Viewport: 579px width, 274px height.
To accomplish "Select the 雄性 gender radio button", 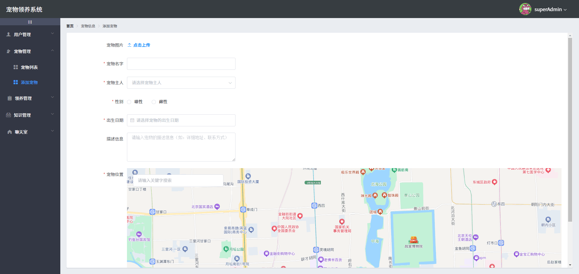I will tap(129, 102).
